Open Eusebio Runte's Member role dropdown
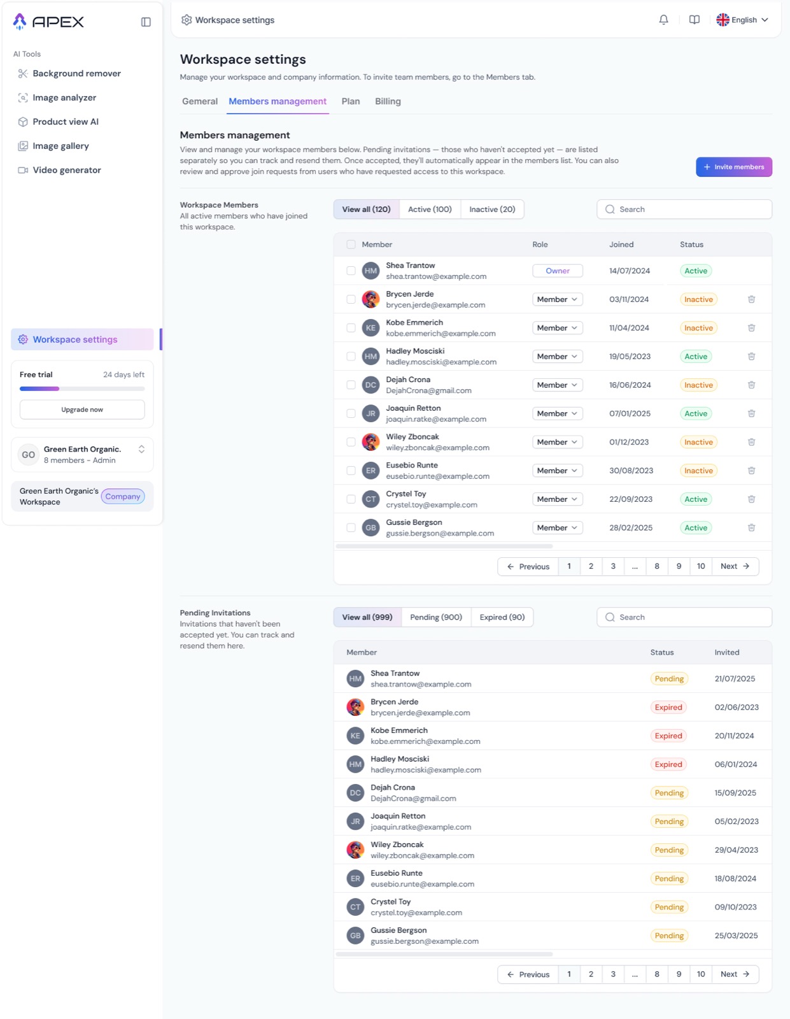The image size is (790, 1019). click(558, 471)
